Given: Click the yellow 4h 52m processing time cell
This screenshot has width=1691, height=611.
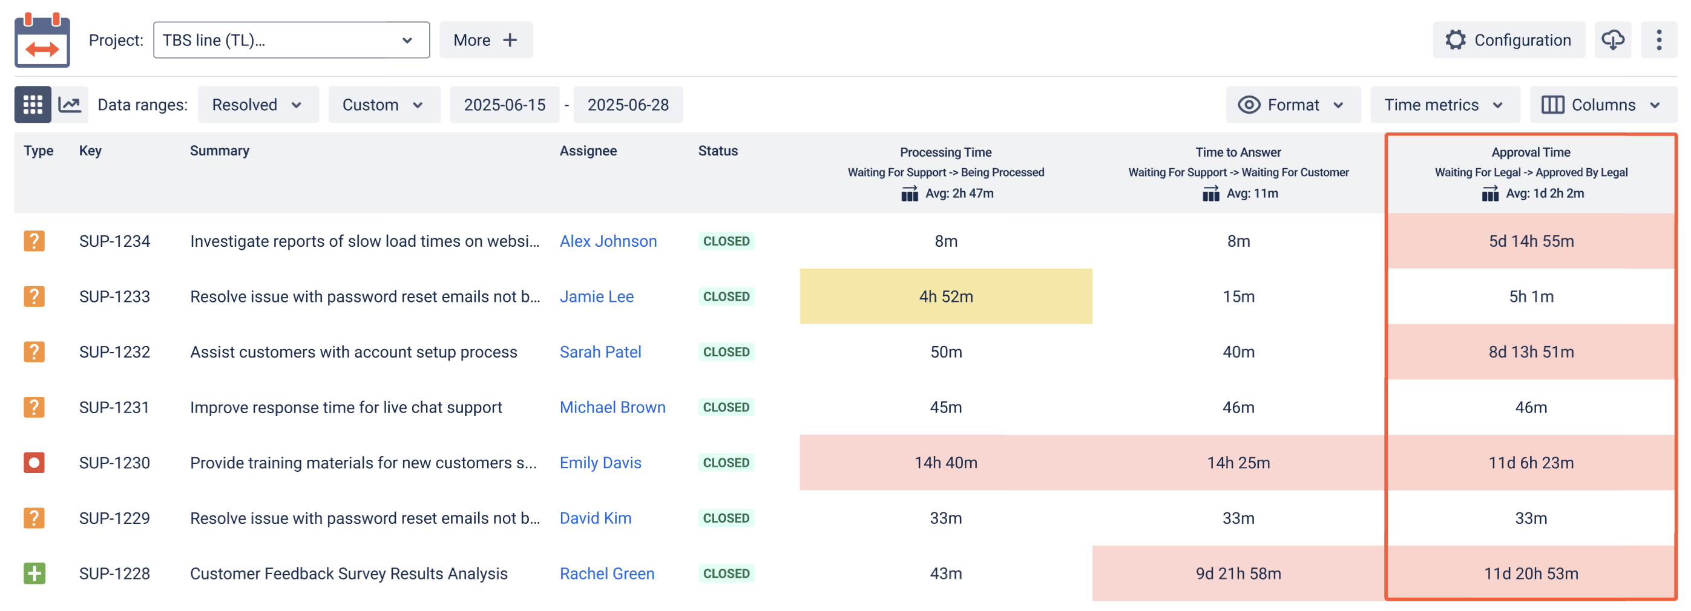Looking at the screenshot, I should click(945, 296).
